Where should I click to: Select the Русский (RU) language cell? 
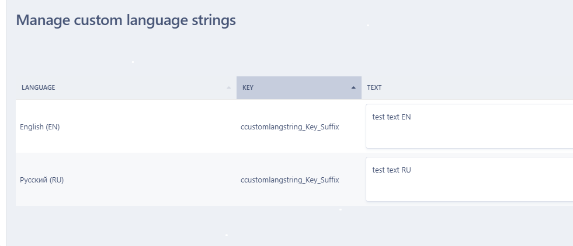[42, 180]
